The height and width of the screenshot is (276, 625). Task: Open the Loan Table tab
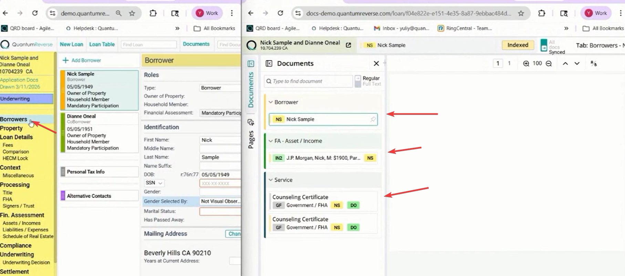[102, 44]
